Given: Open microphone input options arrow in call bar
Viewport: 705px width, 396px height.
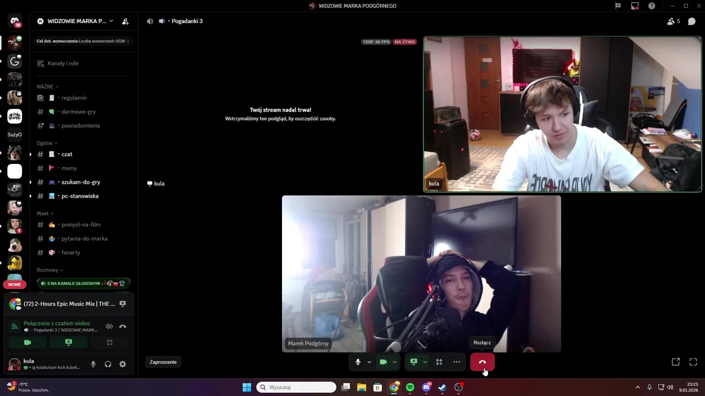Looking at the screenshot, I should [x=369, y=362].
